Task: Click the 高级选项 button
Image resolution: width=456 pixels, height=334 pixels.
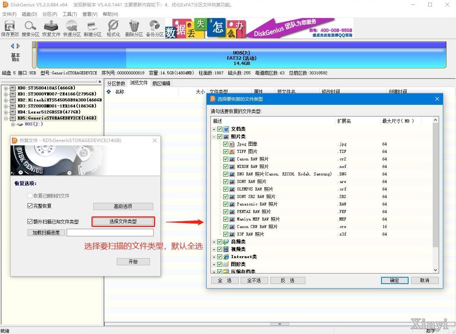Action: [123, 206]
